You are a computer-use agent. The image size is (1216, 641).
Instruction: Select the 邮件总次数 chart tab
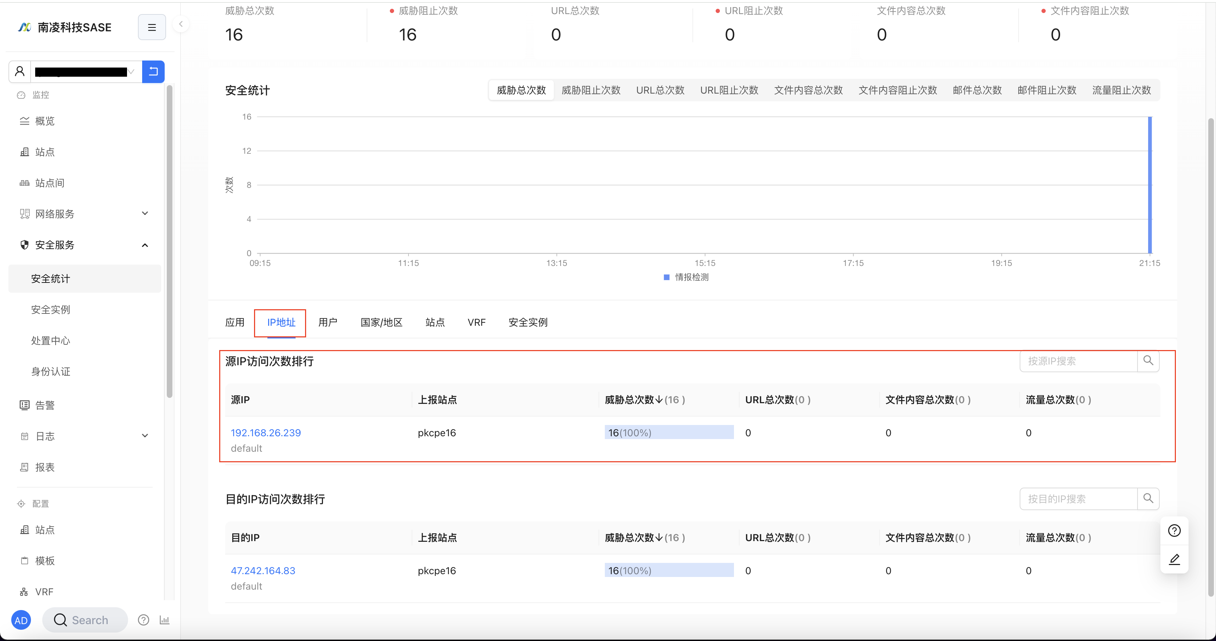pyautogui.click(x=977, y=90)
